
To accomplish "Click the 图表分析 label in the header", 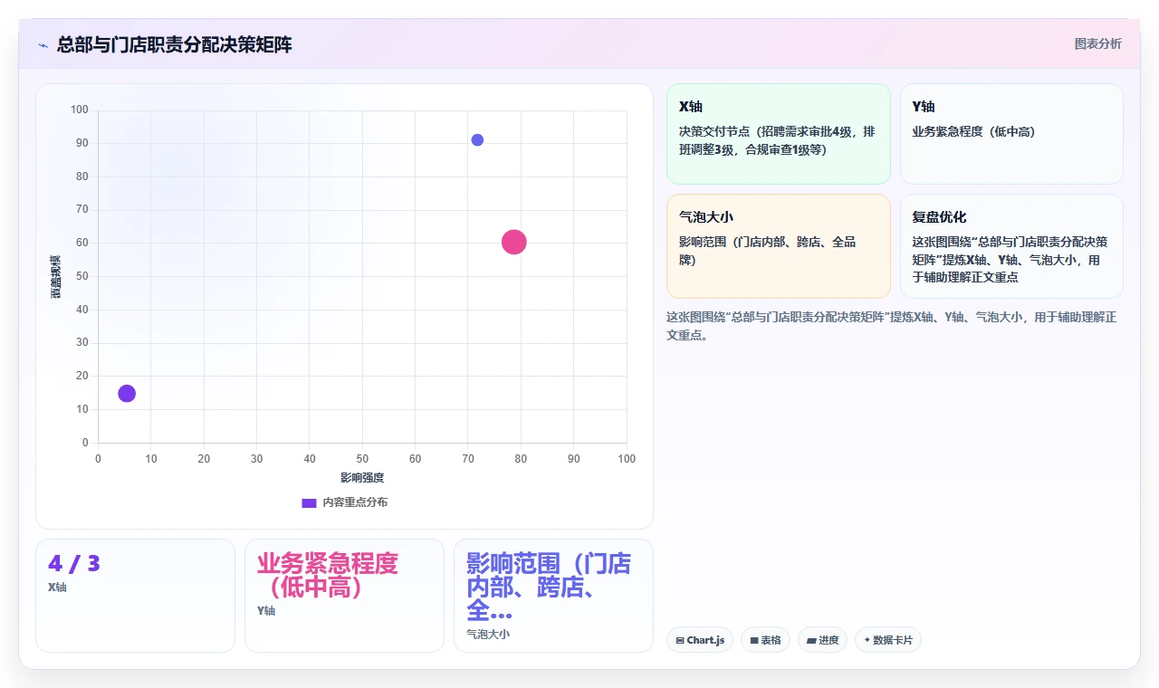I will click(1097, 43).
